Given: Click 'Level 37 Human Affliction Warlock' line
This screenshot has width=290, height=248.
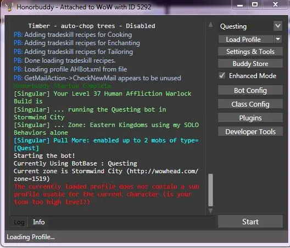Looking at the screenshot, I should click(x=103, y=97).
